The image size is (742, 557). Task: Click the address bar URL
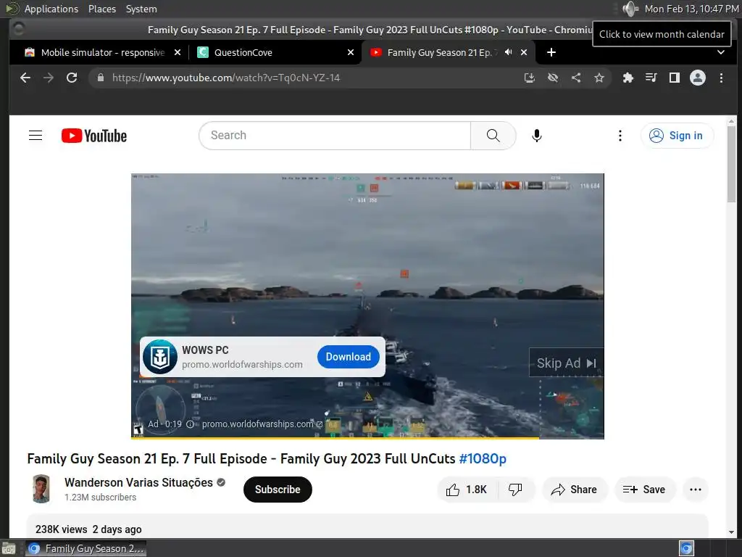226,78
